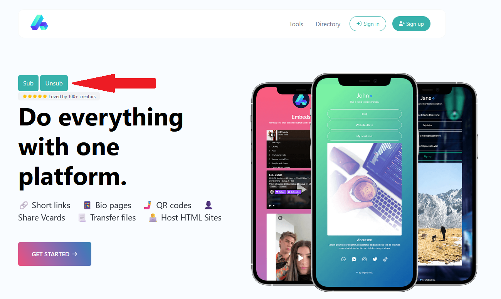
Task: Click the Sign in button
Action: point(368,24)
